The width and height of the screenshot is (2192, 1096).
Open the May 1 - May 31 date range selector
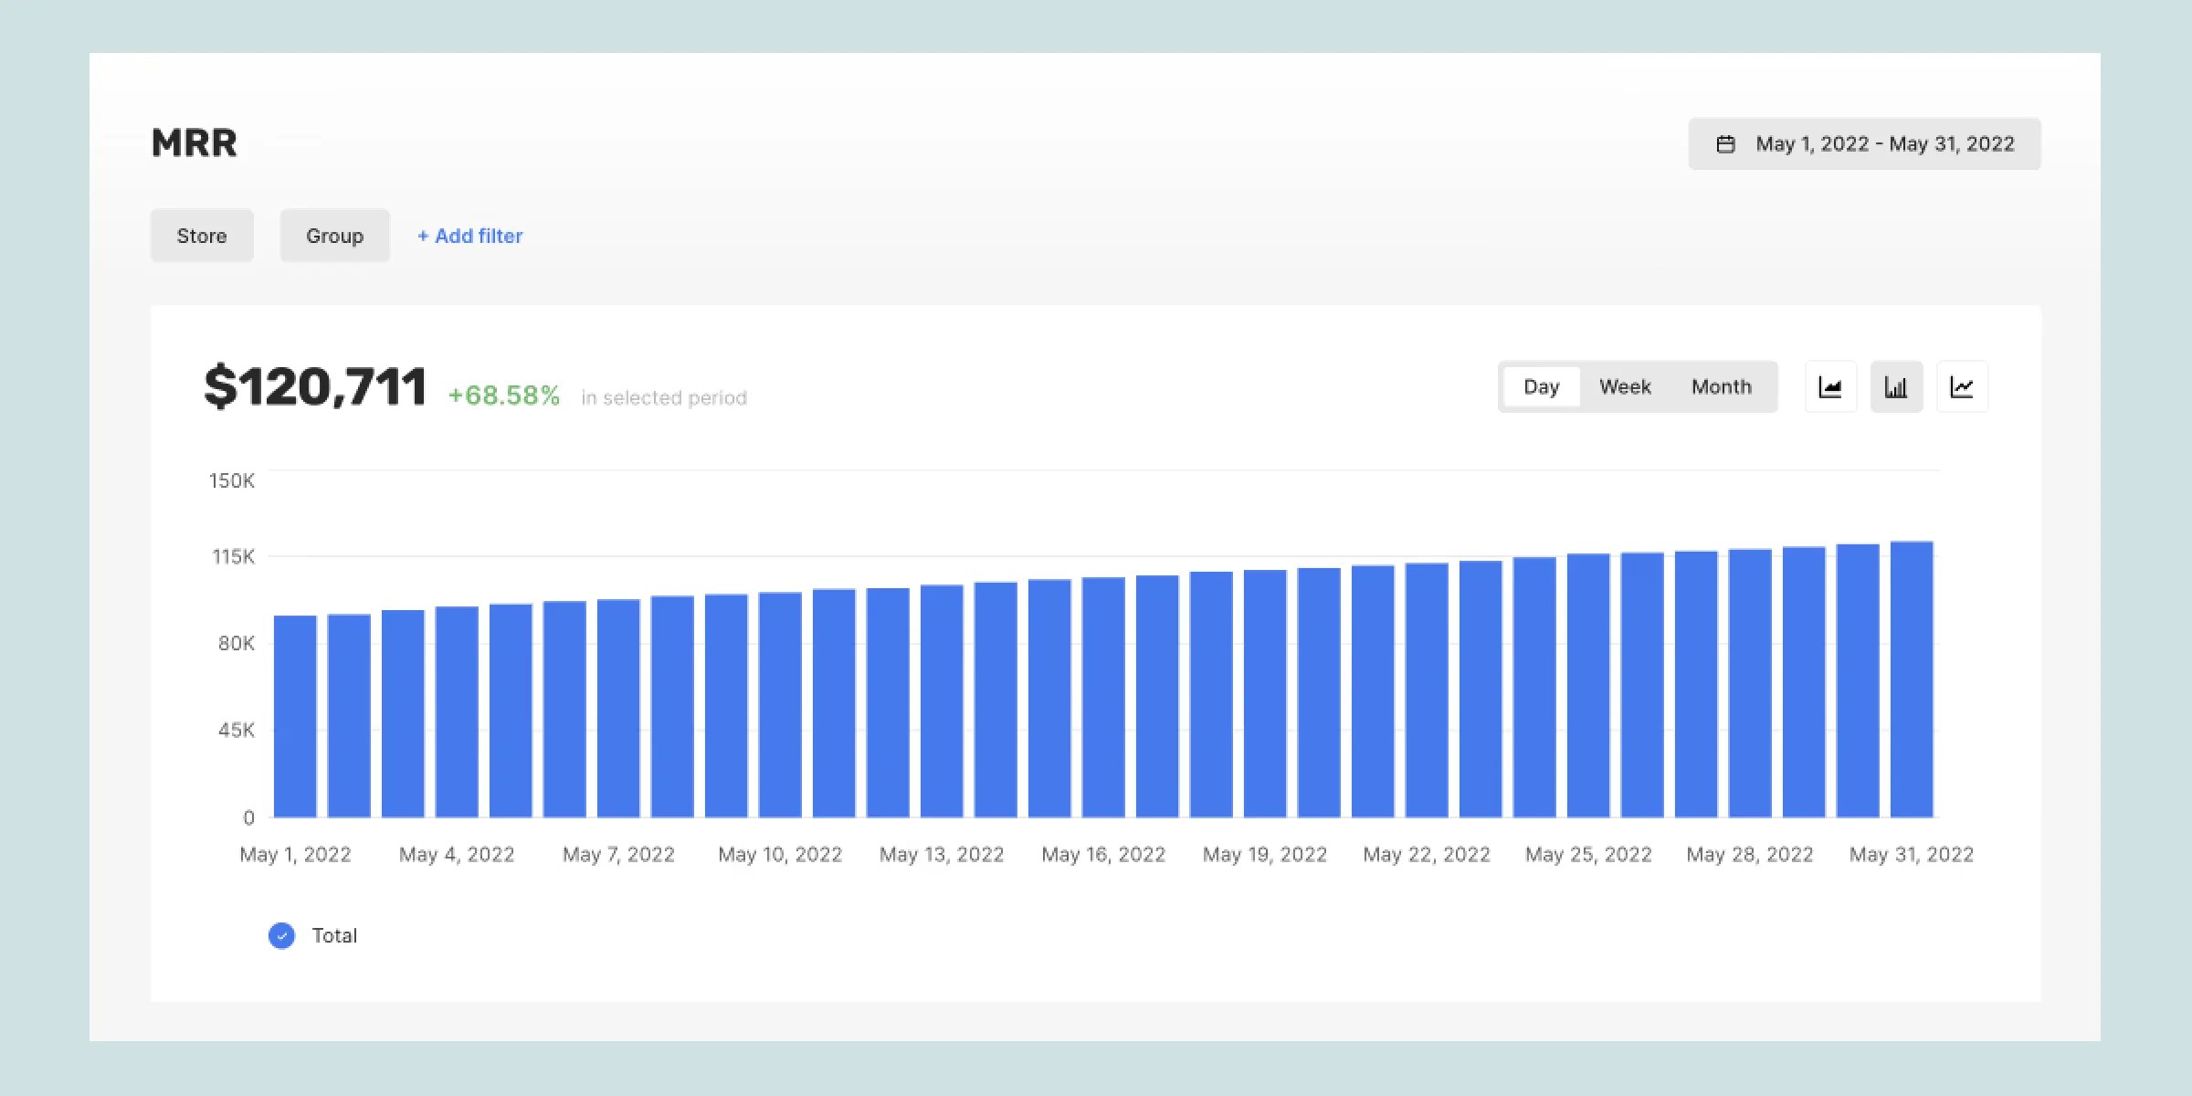click(1863, 143)
